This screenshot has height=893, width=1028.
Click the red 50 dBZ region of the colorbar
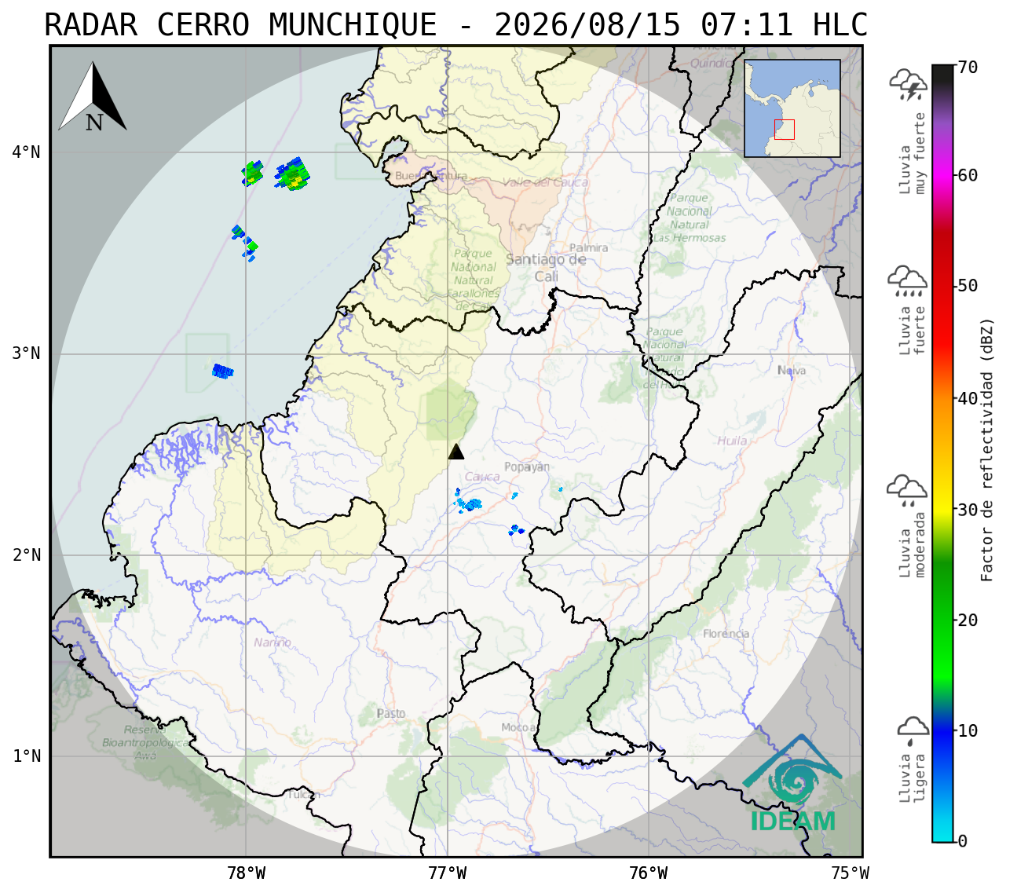942,286
